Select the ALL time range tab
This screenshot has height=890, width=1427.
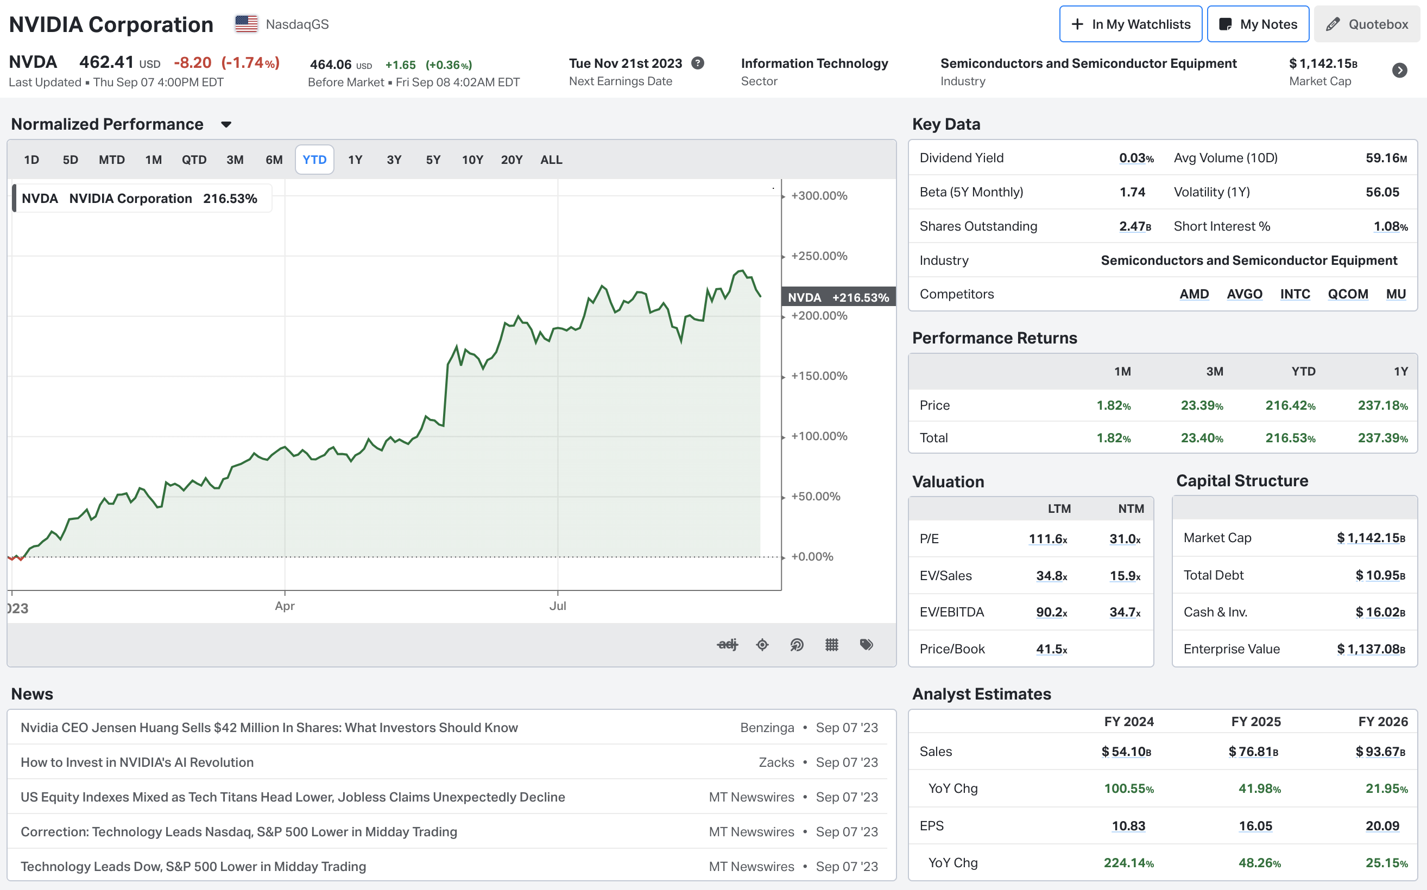(551, 160)
